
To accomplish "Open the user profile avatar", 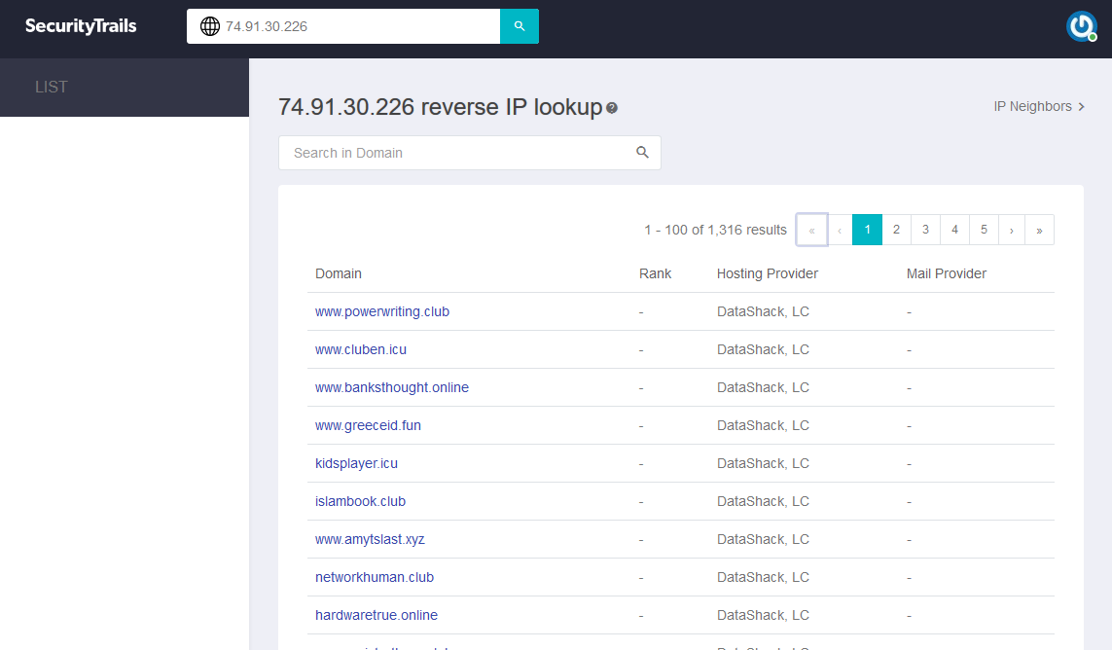I will pyautogui.click(x=1082, y=27).
